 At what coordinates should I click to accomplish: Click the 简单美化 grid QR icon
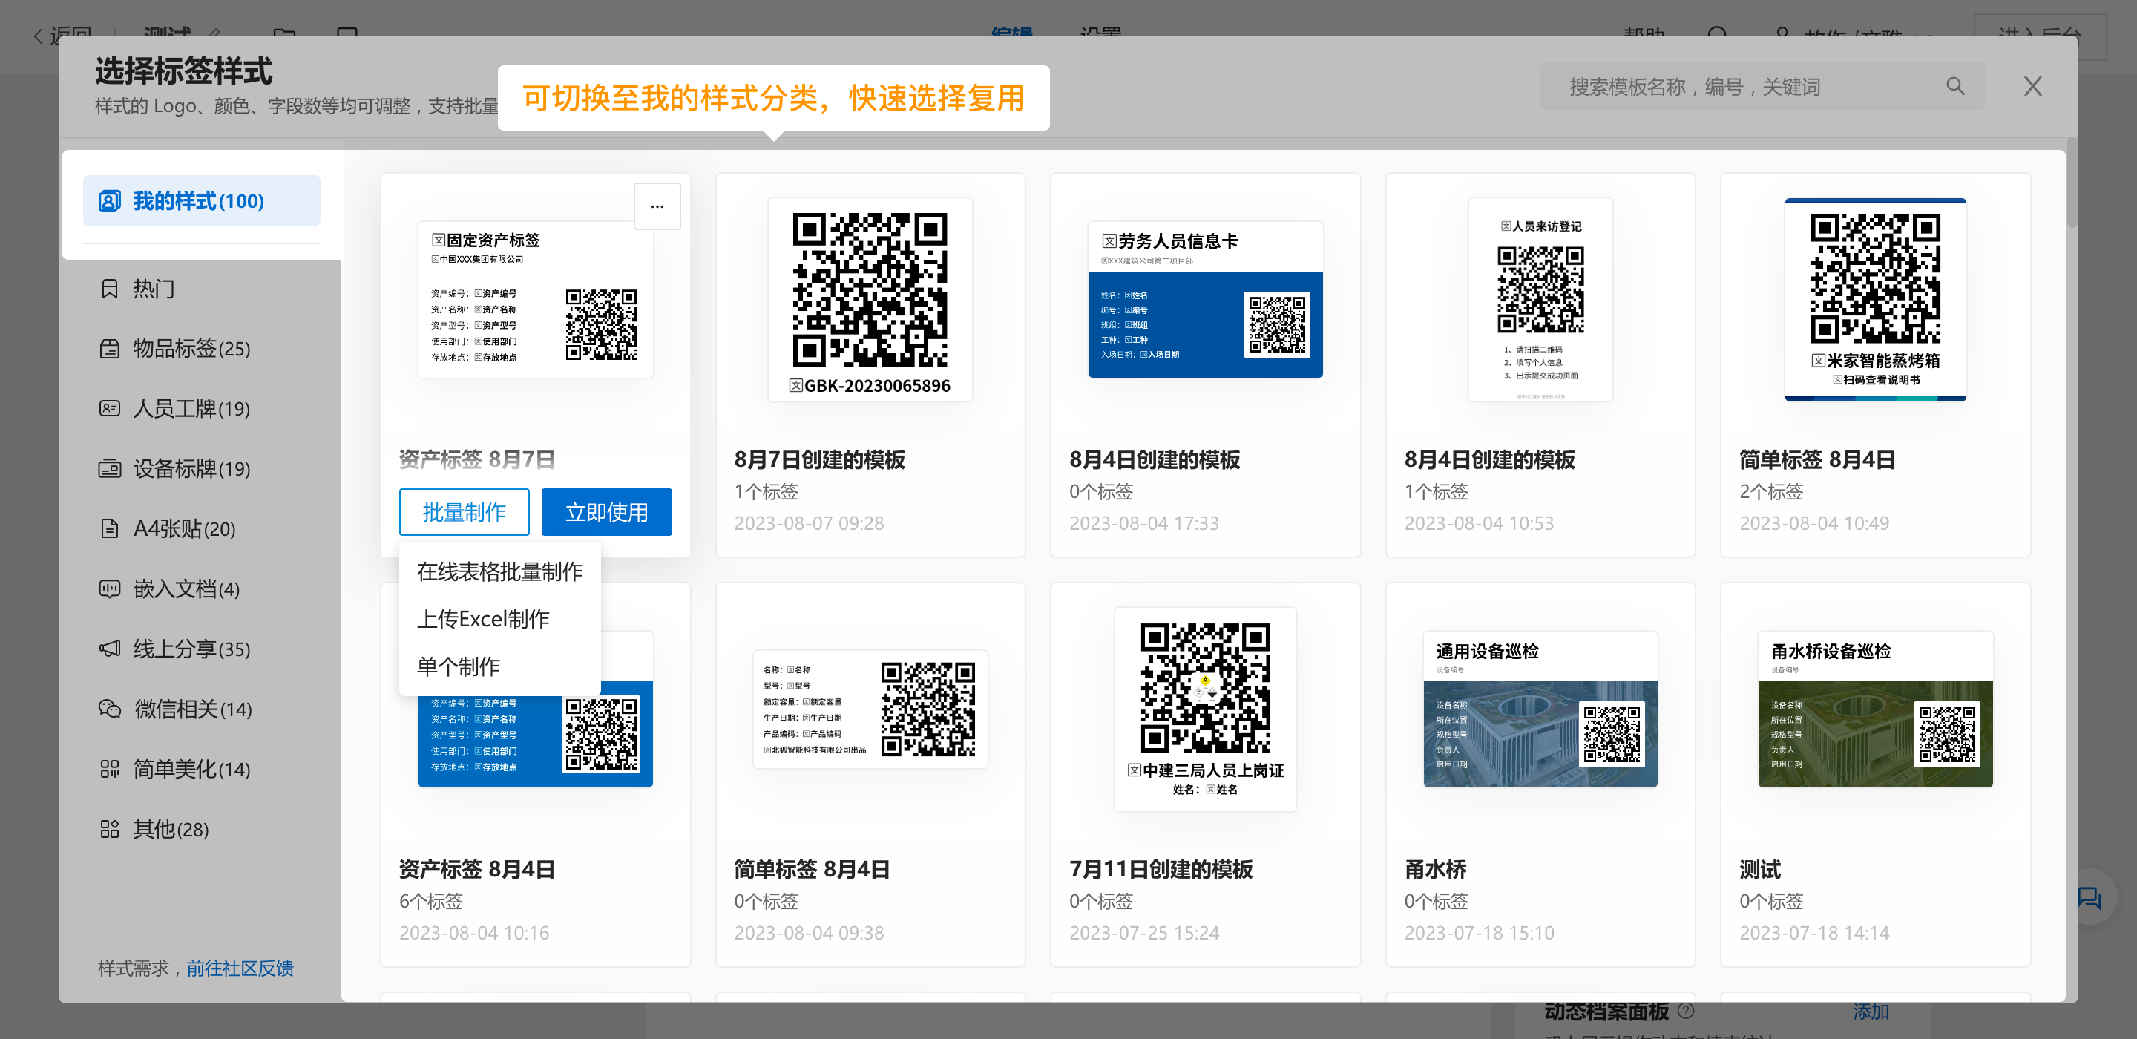110,770
